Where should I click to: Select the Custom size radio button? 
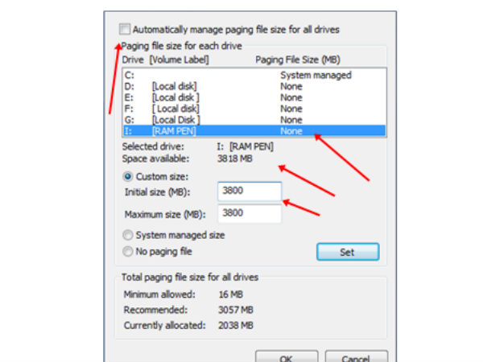coord(128,177)
